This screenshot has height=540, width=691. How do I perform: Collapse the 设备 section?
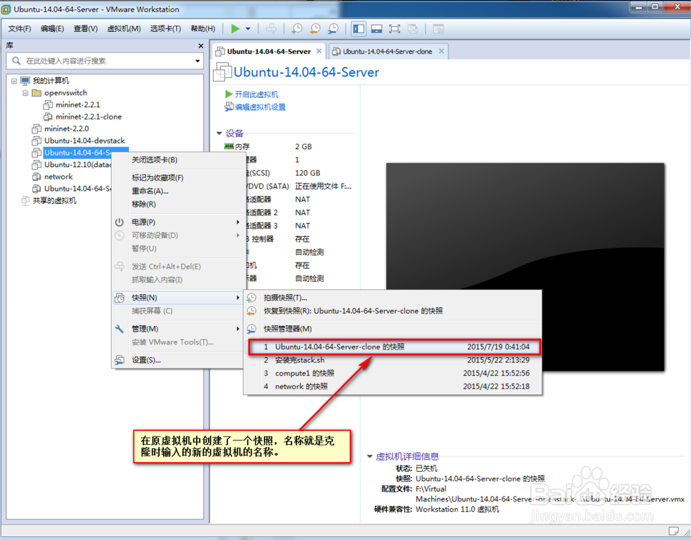click(219, 133)
